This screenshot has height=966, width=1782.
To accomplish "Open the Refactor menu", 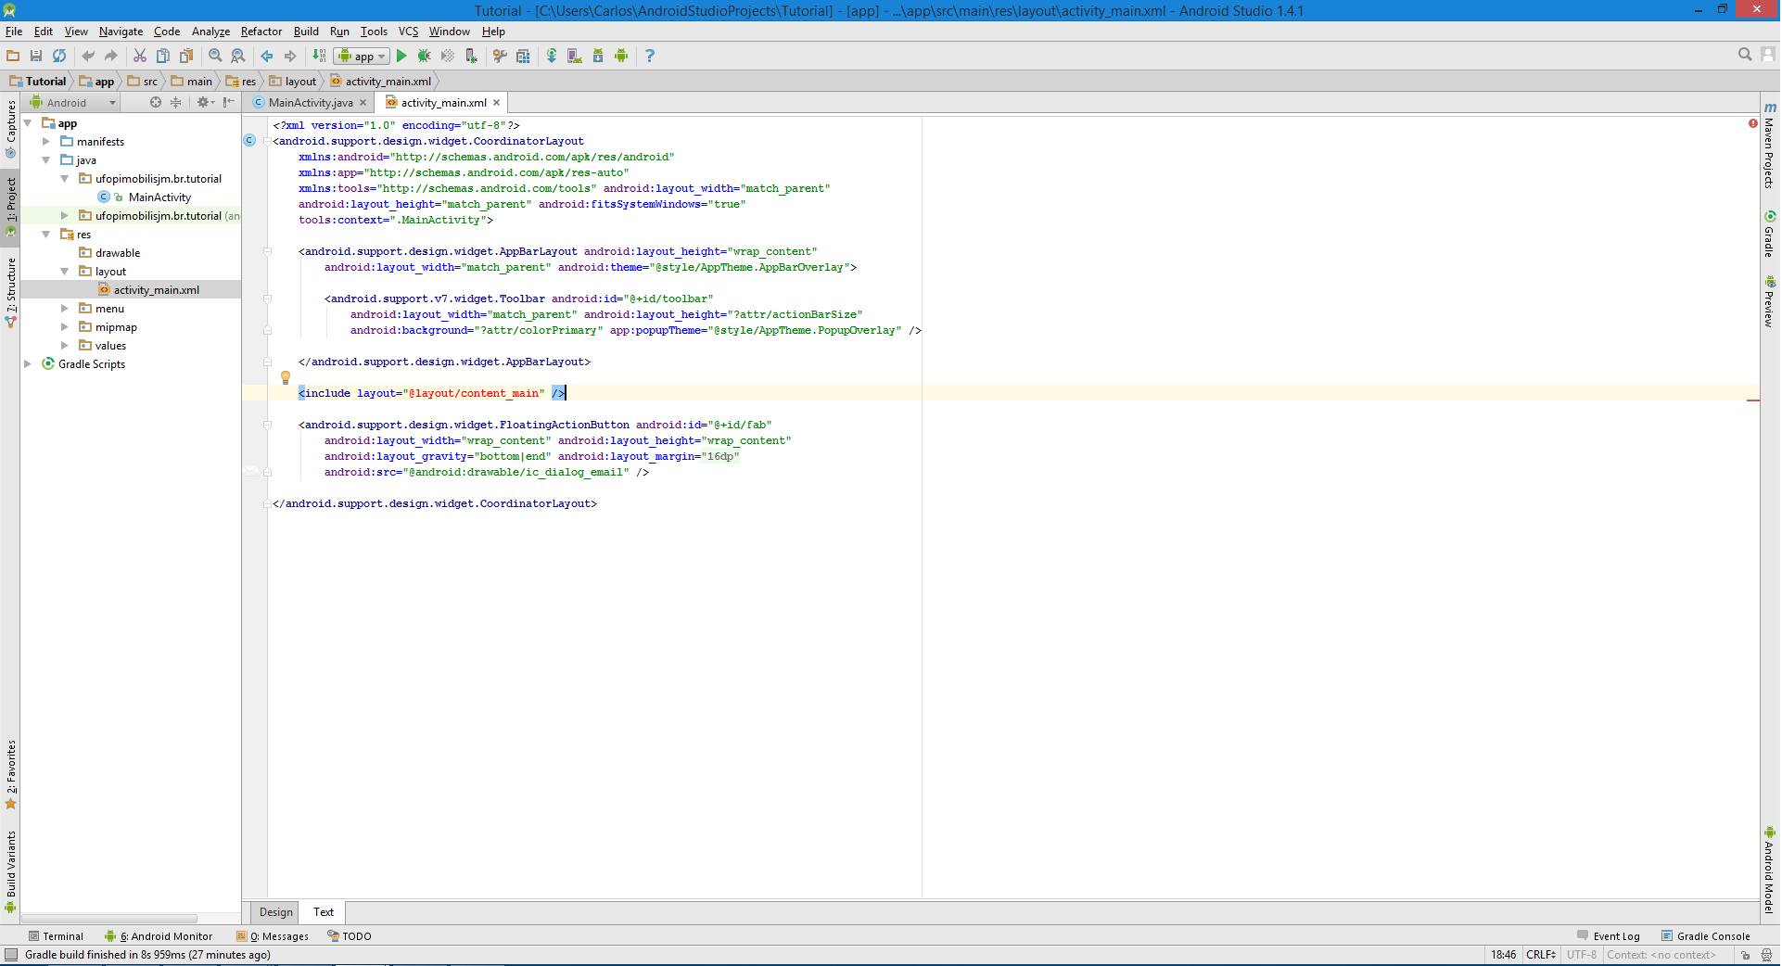I will (261, 32).
